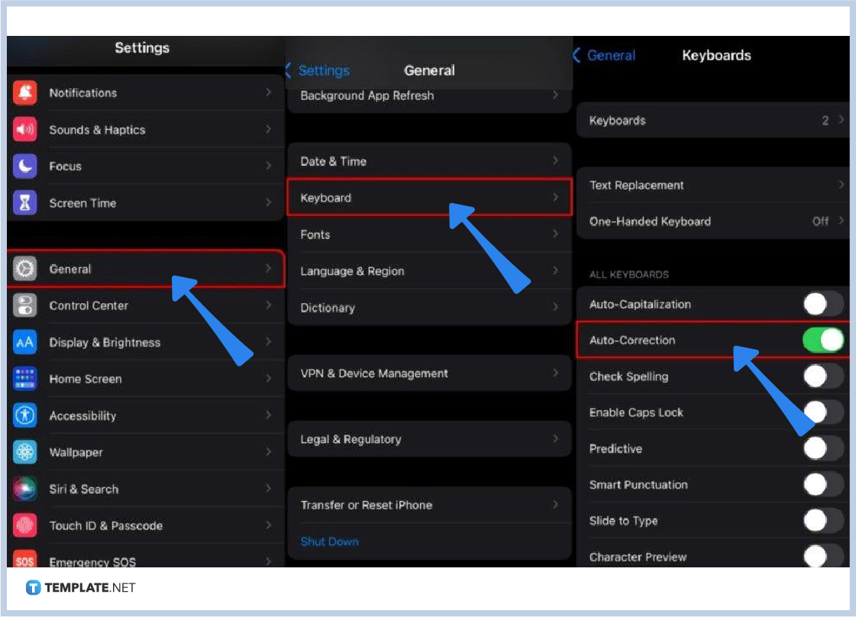856x617 pixels.
Task: Open chevron on Fonts row
Action: (555, 234)
